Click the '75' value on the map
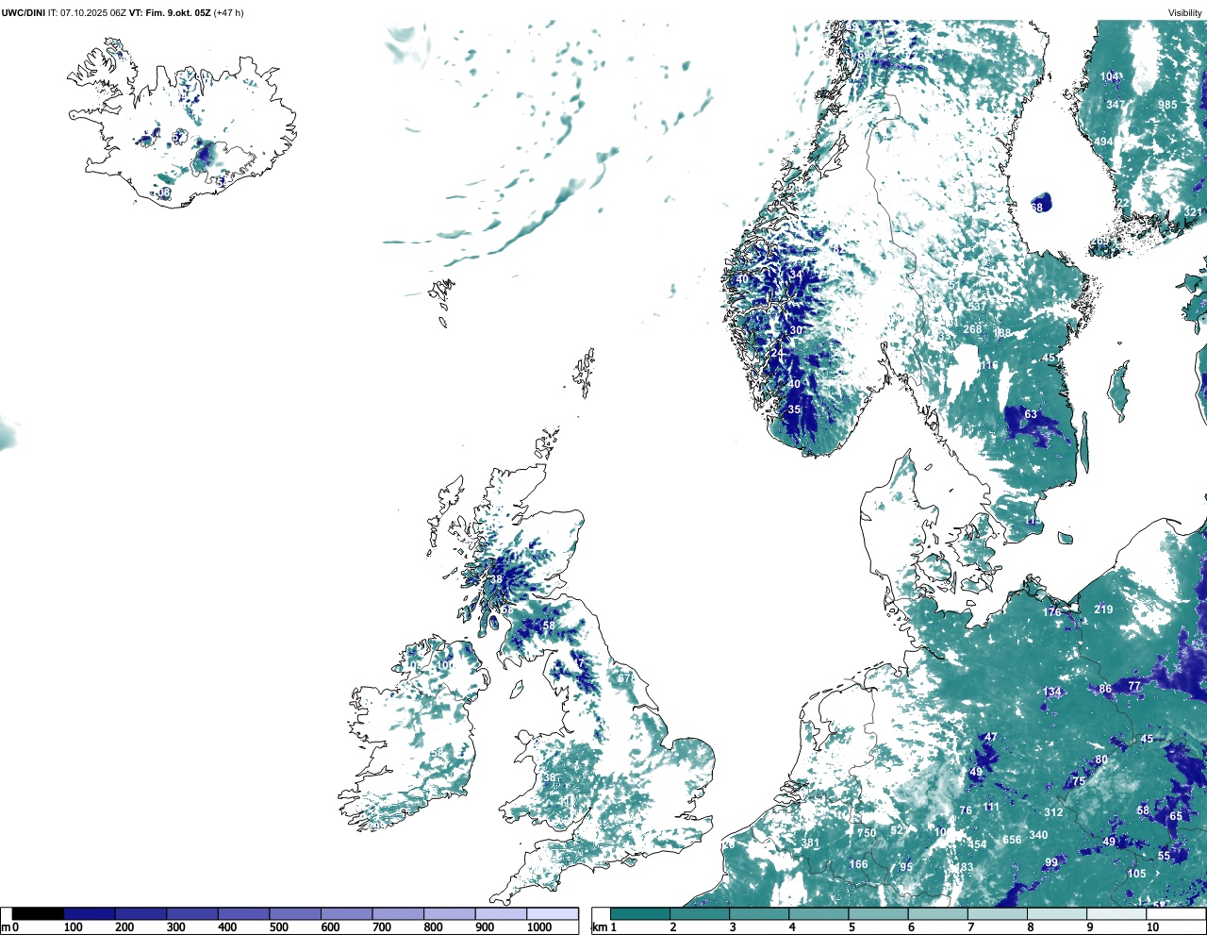This screenshot has height=935, width=1207. pos(1079,781)
